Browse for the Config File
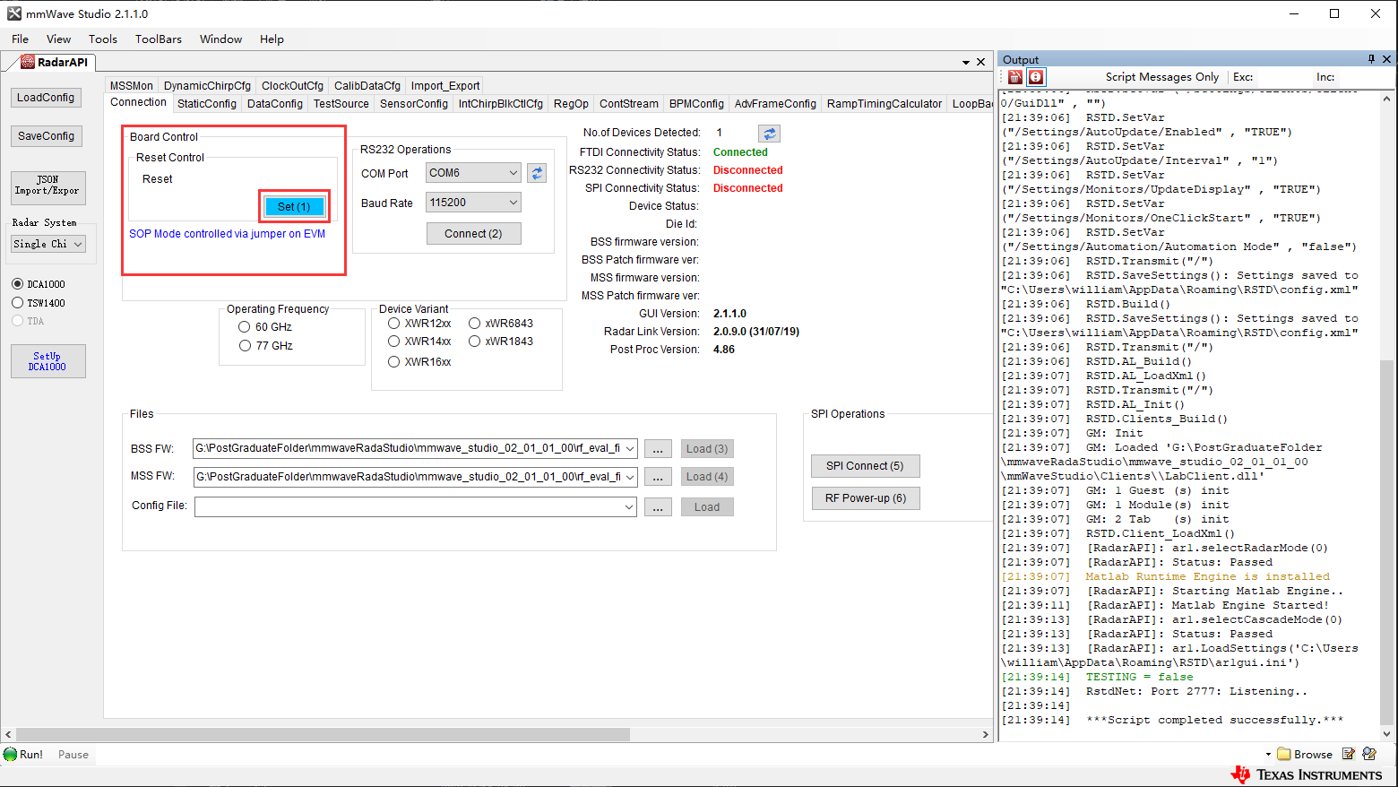The image size is (1398, 787). point(658,507)
